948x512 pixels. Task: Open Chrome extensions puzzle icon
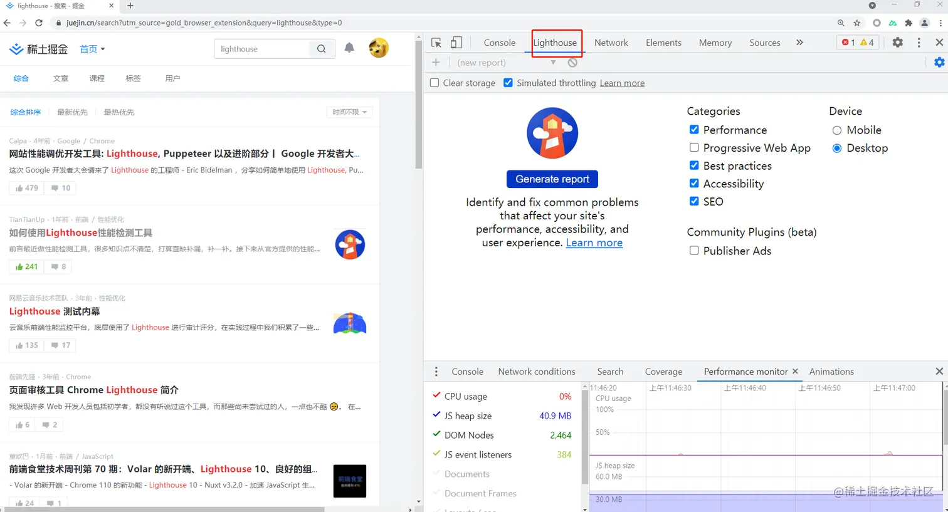(x=908, y=23)
